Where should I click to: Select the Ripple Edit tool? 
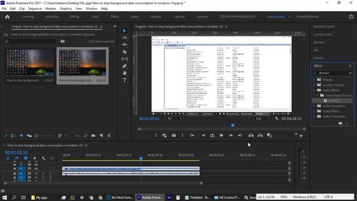pyautogui.click(x=124, y=45)
